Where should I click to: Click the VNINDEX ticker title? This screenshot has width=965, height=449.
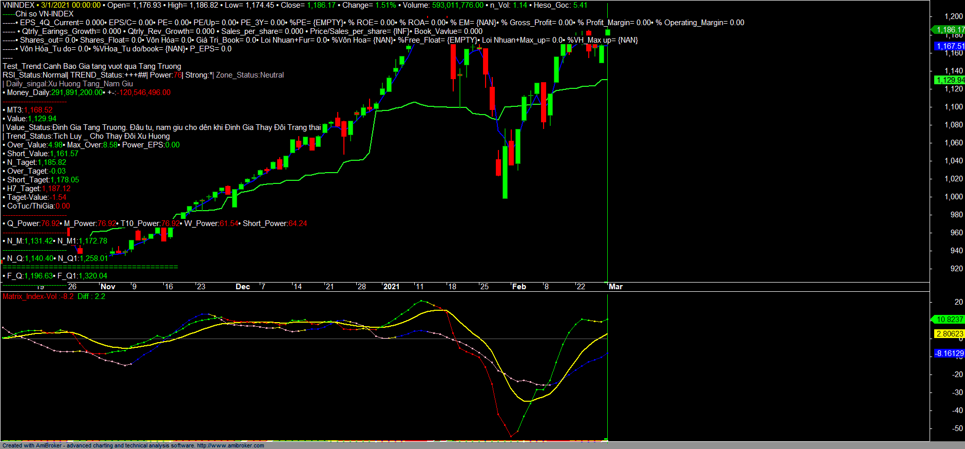click(x=18, y=5)
